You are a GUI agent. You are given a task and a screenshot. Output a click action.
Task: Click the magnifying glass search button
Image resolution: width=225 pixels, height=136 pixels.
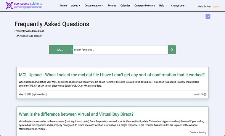172,50
